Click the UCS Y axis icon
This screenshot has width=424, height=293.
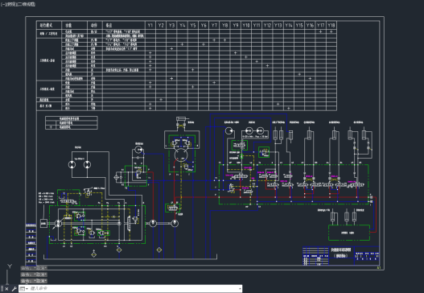[x=10, y=266]
